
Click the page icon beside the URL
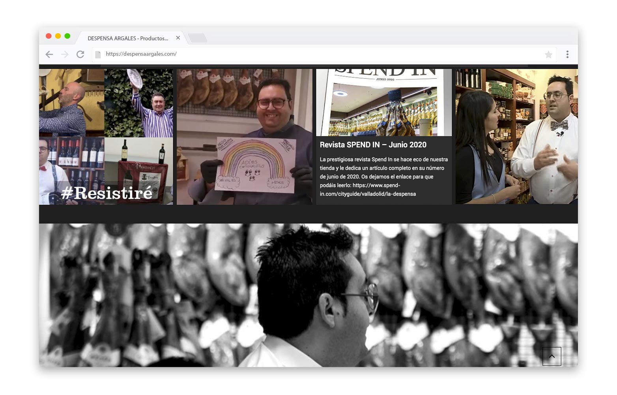tap(98, 55)
